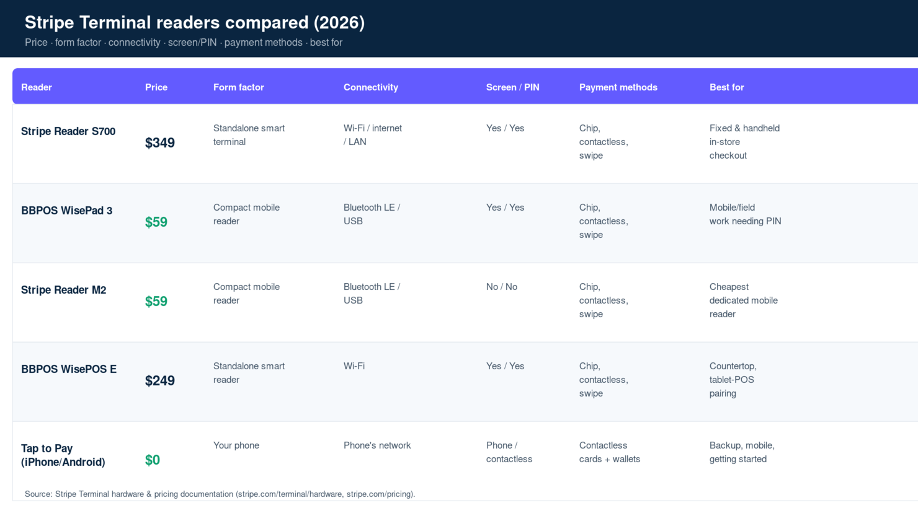Select the 'Connectivity' column header
This screenshot has width=918, height=508.
(371, 87)
